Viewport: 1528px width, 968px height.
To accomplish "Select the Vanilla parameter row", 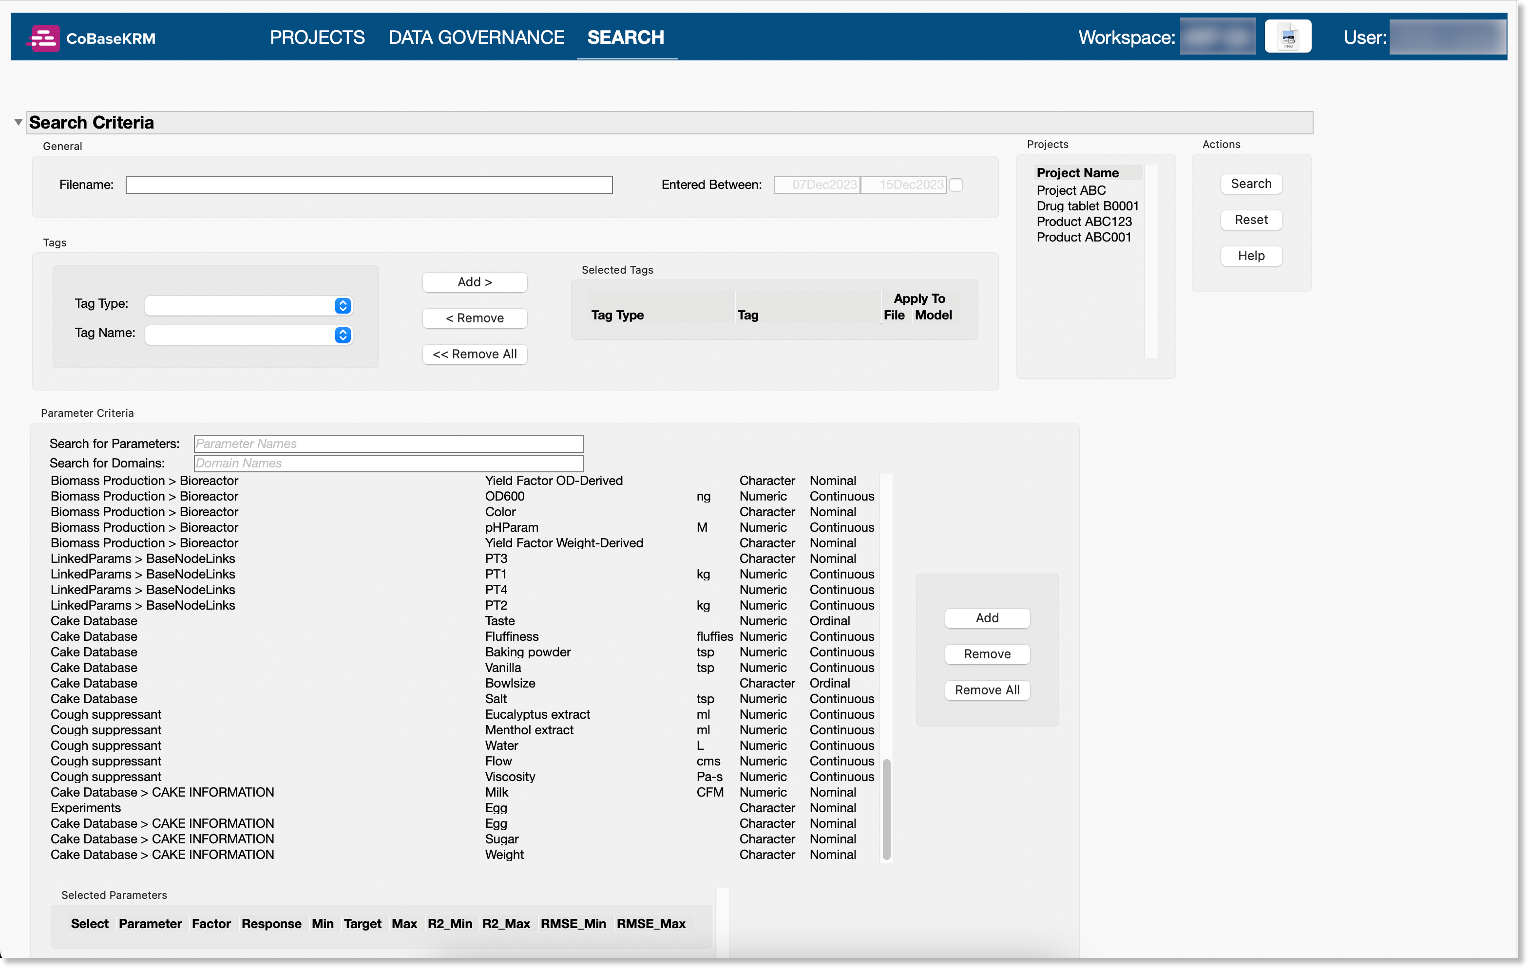I will click(462, 667).
